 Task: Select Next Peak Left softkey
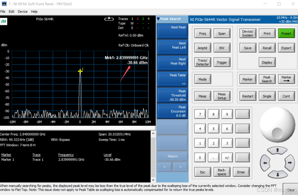tap(172, 47)
